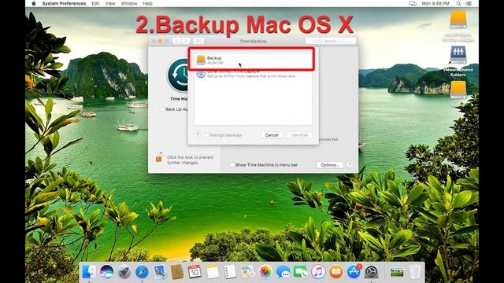Screen dimensions: 504x283
Task: Open the Window menu
Action: (x=129, y=3)
